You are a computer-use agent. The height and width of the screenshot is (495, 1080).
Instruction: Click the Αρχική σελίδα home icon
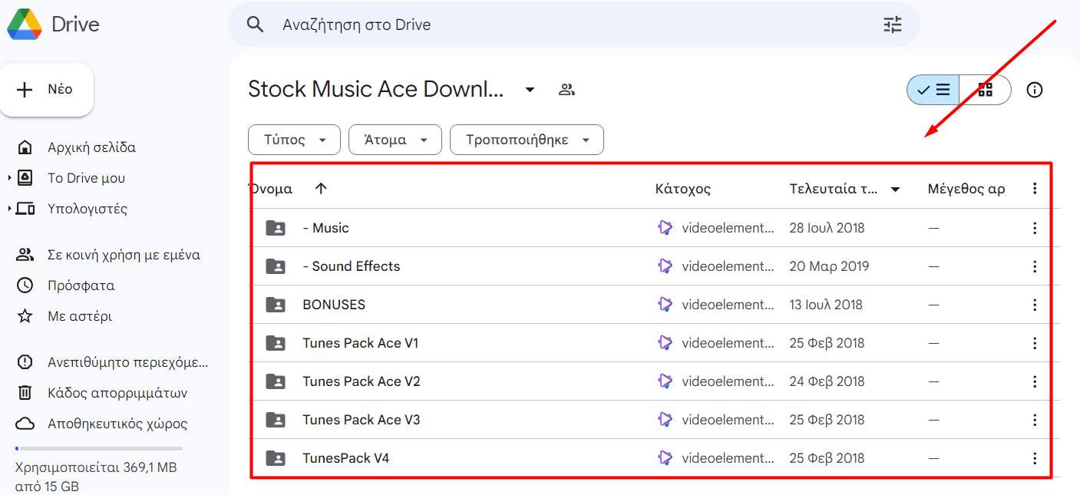click(25, 147)
